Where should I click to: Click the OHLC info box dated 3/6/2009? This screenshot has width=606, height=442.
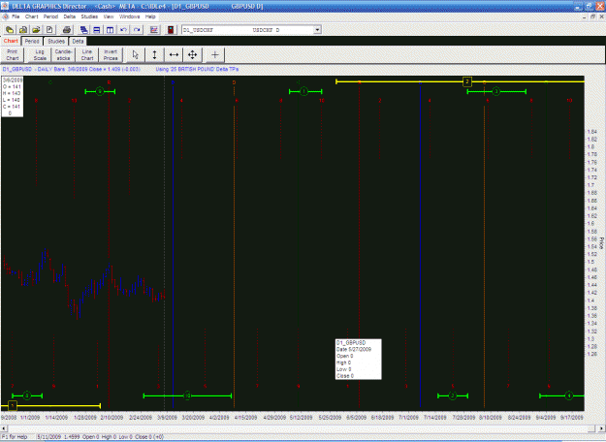click(13, 97)
